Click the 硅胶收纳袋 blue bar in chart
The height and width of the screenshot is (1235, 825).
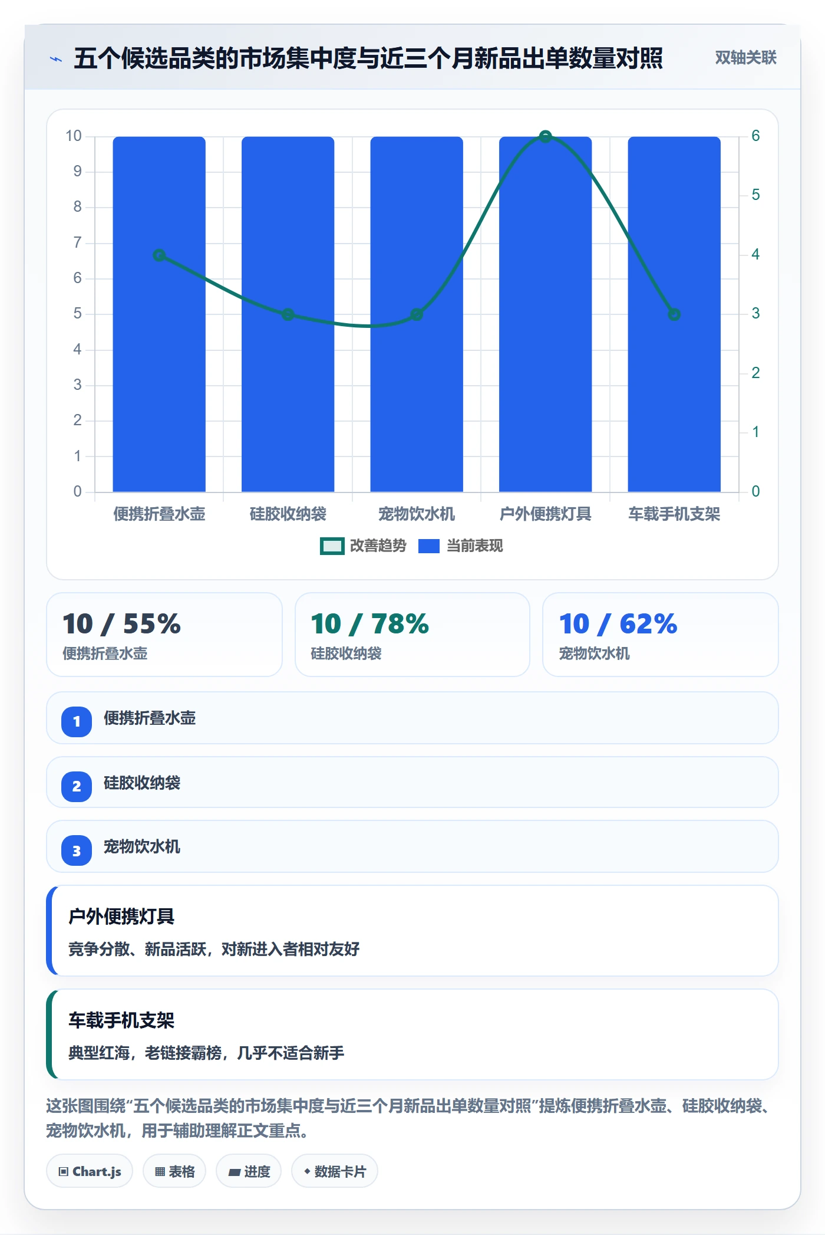[288, 314]
